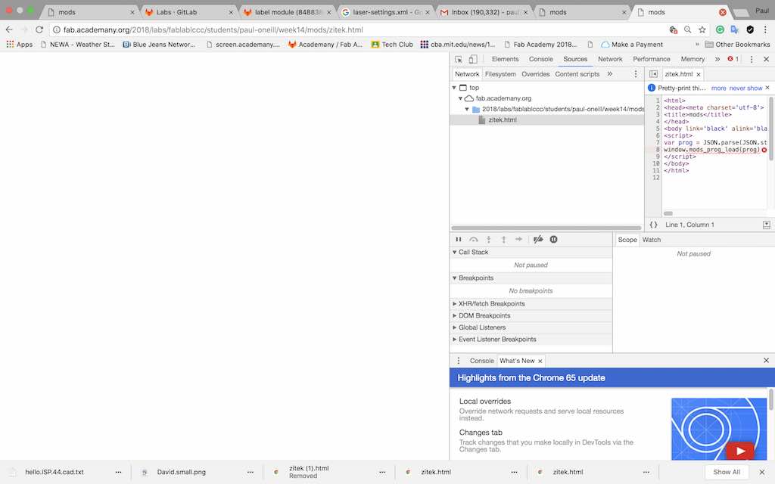Image resolution: width=775 pixels, height=484 pixels.
Task: Toggle the device toolbar icon
Action: (473, 59)
